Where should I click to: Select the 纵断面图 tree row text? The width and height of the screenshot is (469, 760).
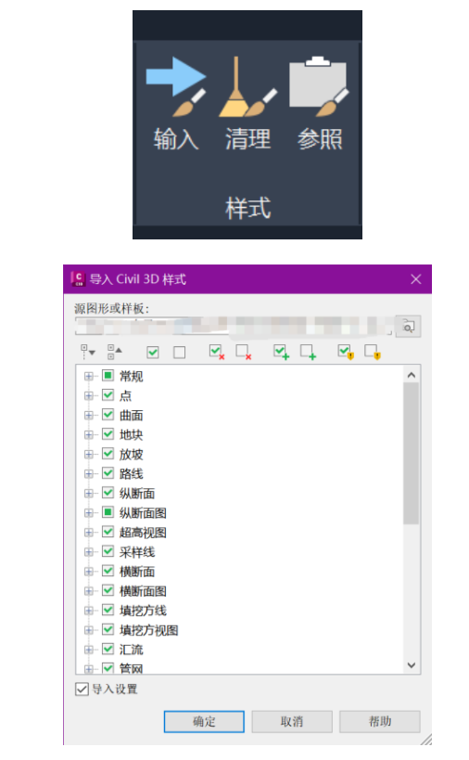[x=143, y=513]
